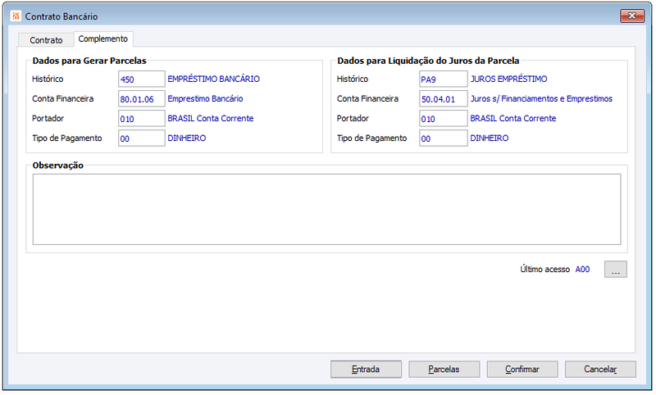Click Histórico field containing 450
The height and width of the screenshot is (395, 656).
coord(141,79)
